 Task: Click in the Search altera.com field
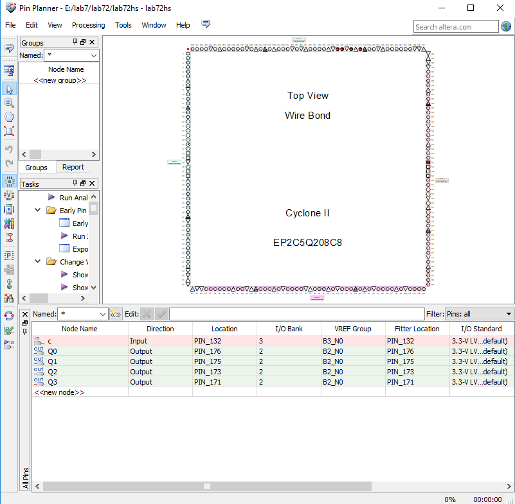pyautogui.click(x=456, y=27)
